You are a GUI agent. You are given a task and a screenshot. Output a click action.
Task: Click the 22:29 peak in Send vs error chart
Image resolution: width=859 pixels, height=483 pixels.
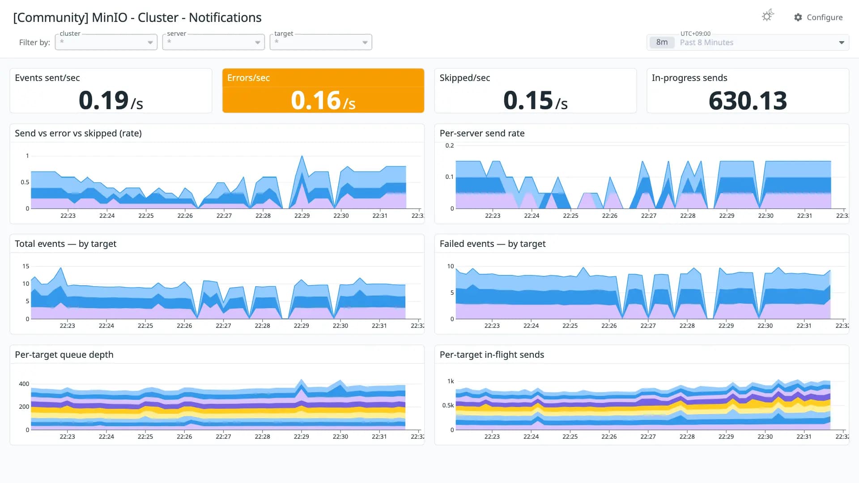[x=302, y=157]
